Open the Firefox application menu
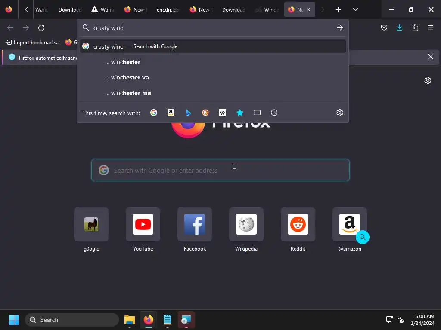Screen dimensions: 441x330 pos(431,27)
